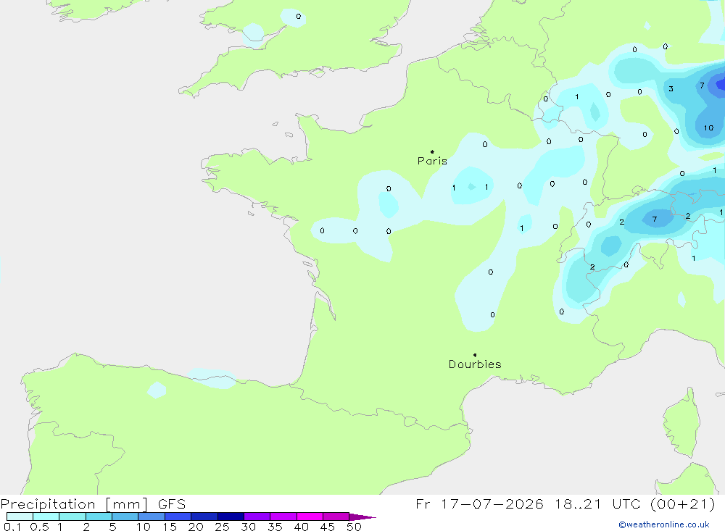Click the 0.1–0.5 mm legend color swatch
The image size is (725, 531).
[20, 517]
